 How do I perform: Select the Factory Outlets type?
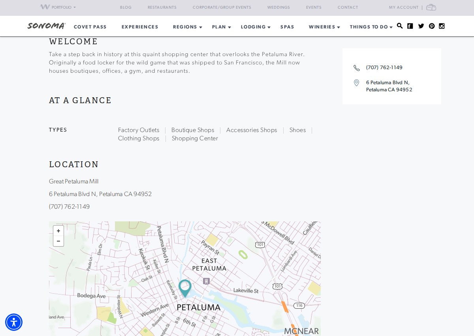click(139, 130)
